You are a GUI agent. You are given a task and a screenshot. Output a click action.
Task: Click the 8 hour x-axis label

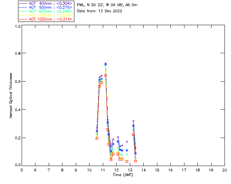click(x=62, y=170)
